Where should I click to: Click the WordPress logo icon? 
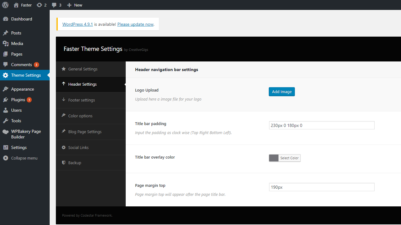click(5, 5)
